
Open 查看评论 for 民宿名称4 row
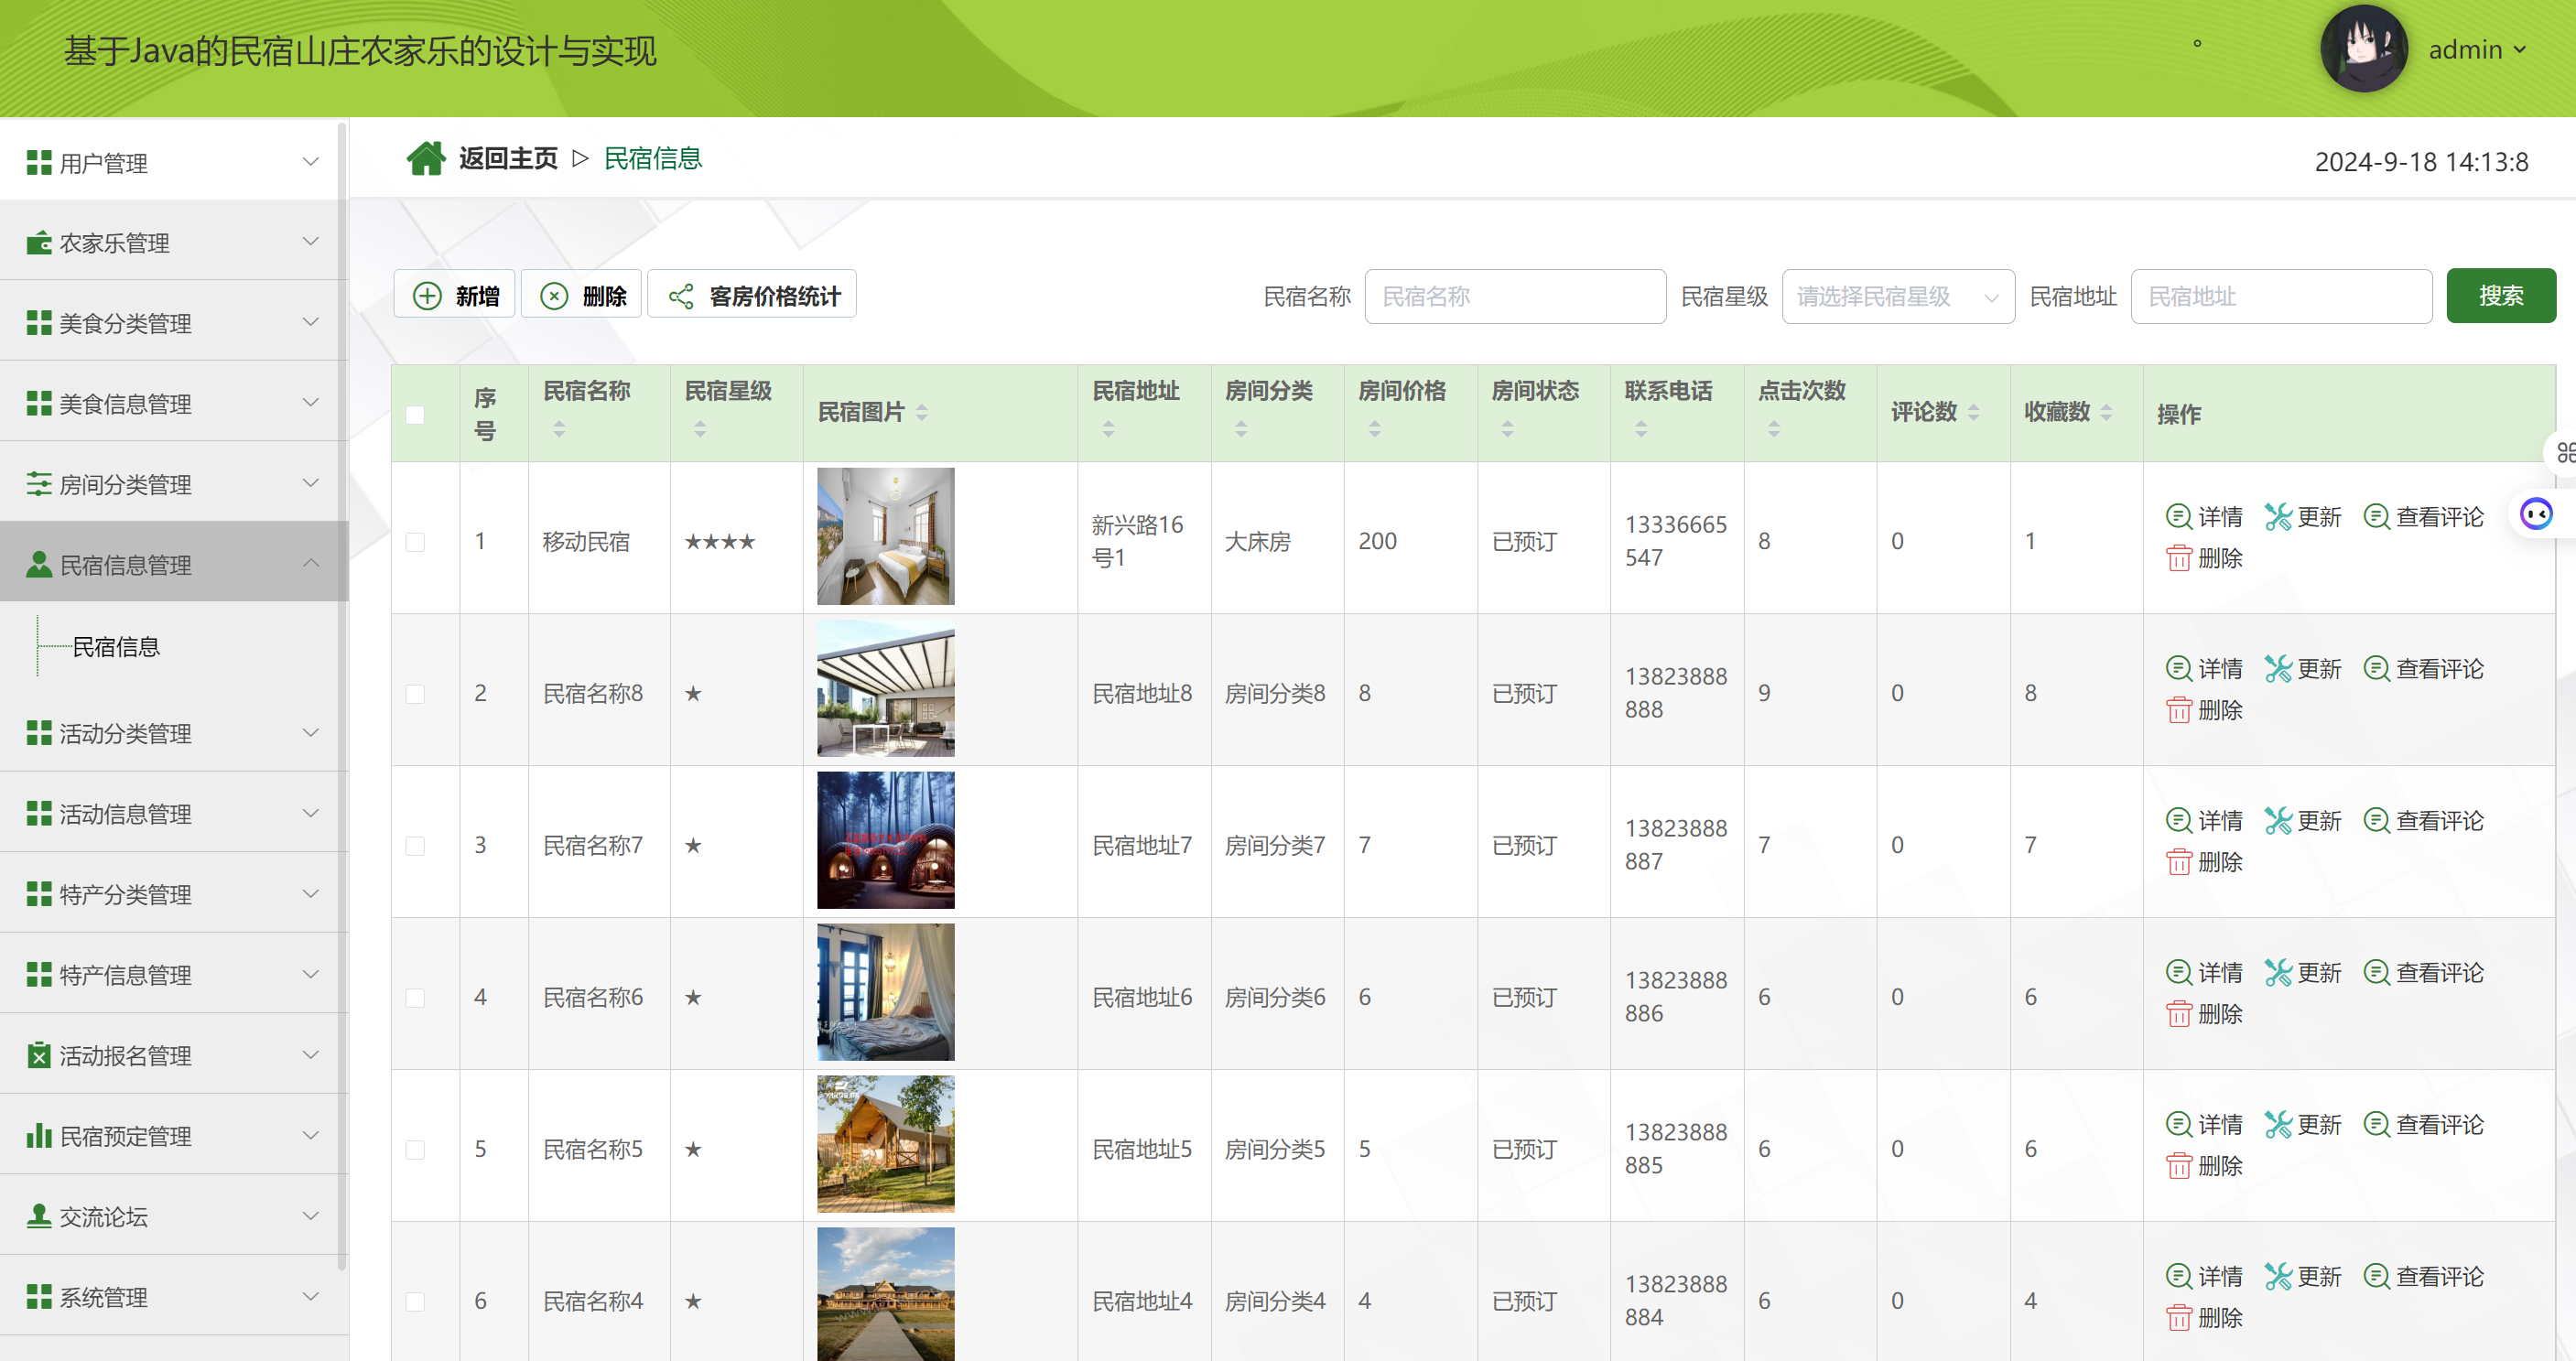click(2423, 1277)
